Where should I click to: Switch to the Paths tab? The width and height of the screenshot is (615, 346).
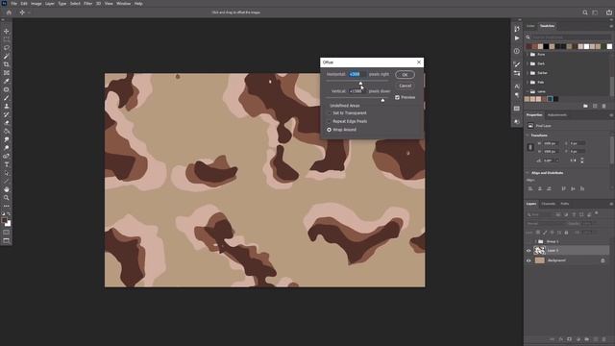(x=565, y=204)
